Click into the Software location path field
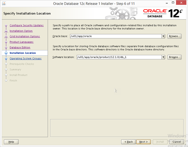 pos(119,57)
